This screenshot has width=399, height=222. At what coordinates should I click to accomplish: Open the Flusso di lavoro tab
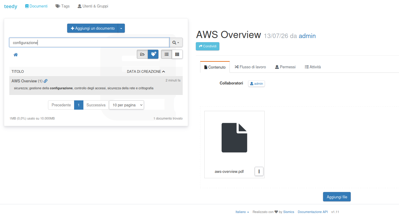pyautogui.click(x=250, y=67)
